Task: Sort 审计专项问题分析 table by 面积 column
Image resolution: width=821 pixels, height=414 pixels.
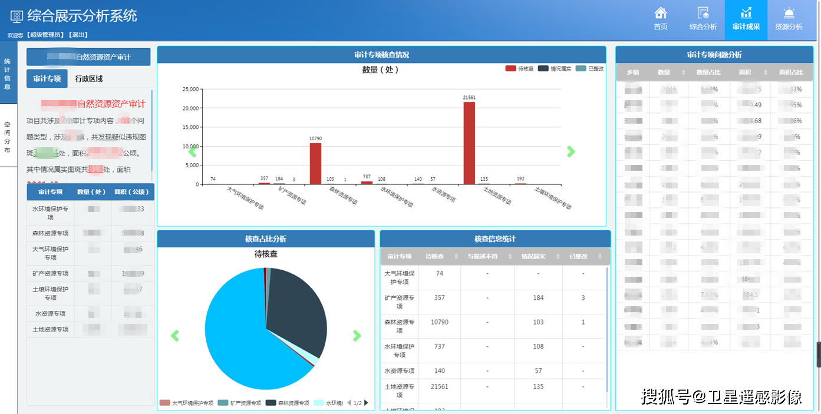Action: (x=750, y=72)
